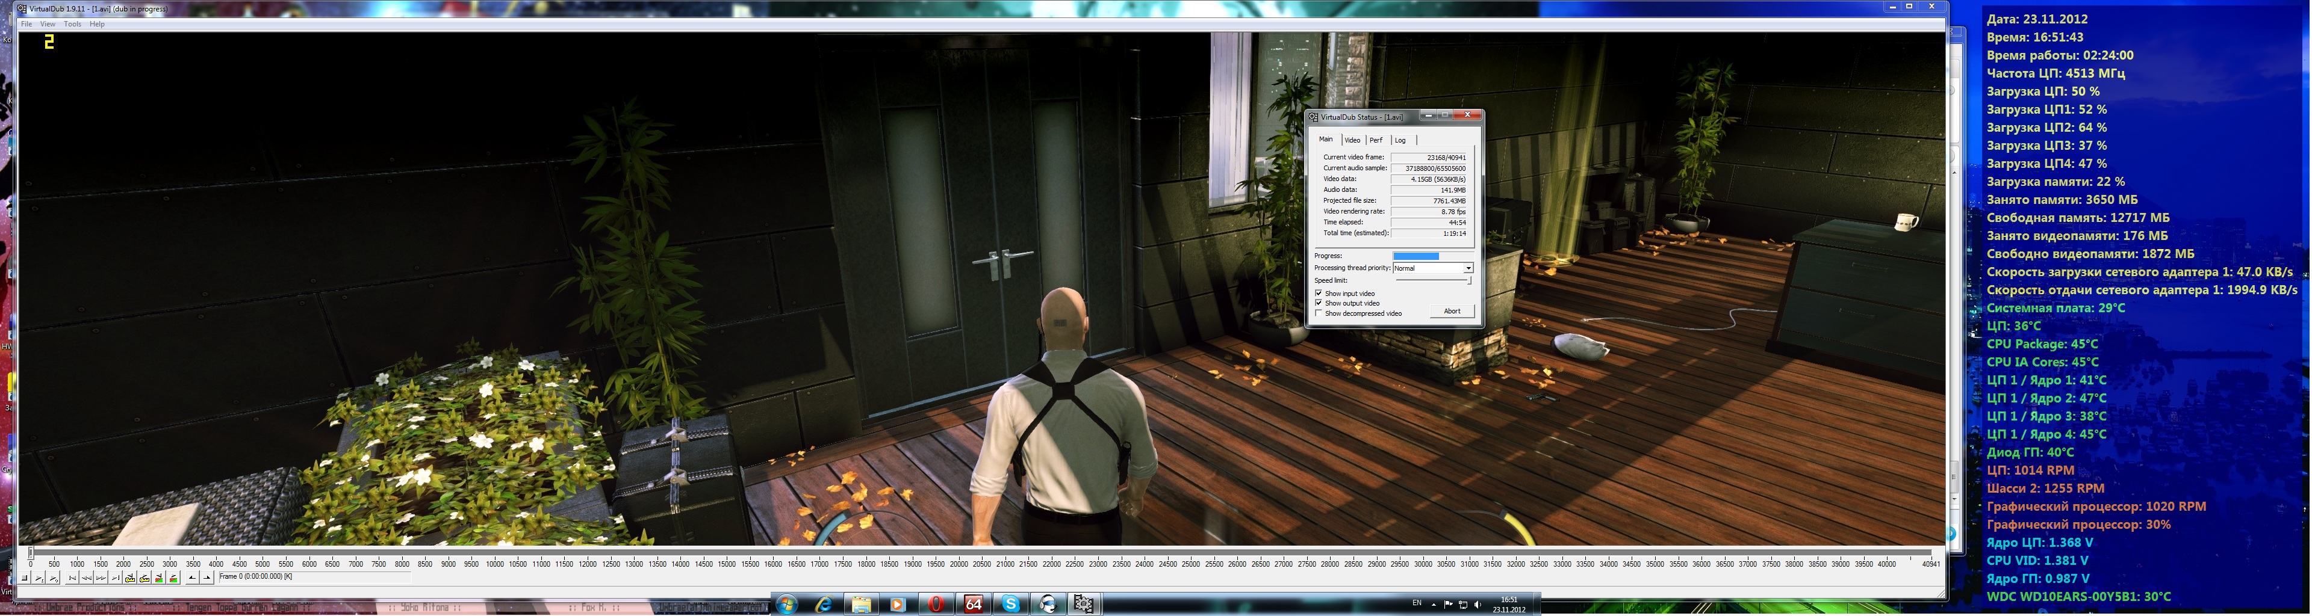Click the 141.9MB audio data value

pos(1430,190)
